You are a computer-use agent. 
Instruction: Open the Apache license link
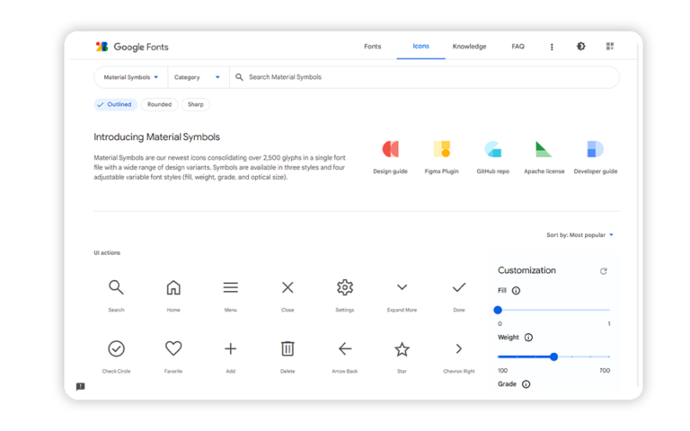tap(544, 157)
